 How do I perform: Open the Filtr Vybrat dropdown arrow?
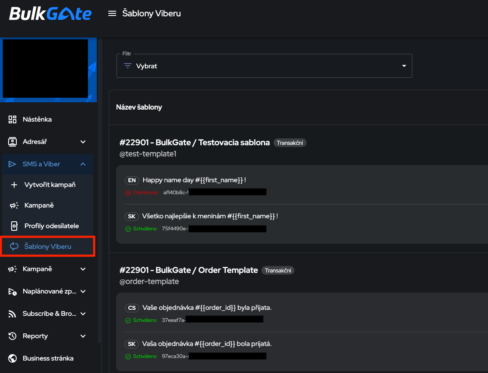pyautogui.click(x=404, y=66)
